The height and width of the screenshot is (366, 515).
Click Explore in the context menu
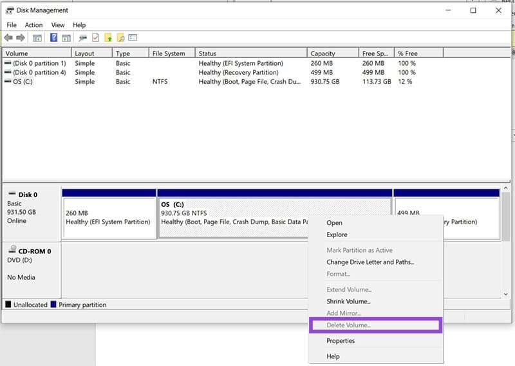337,235
